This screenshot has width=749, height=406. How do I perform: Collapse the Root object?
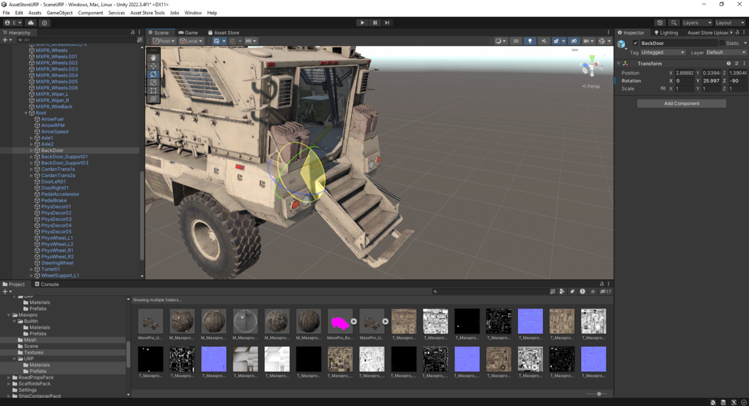(26, 113)
